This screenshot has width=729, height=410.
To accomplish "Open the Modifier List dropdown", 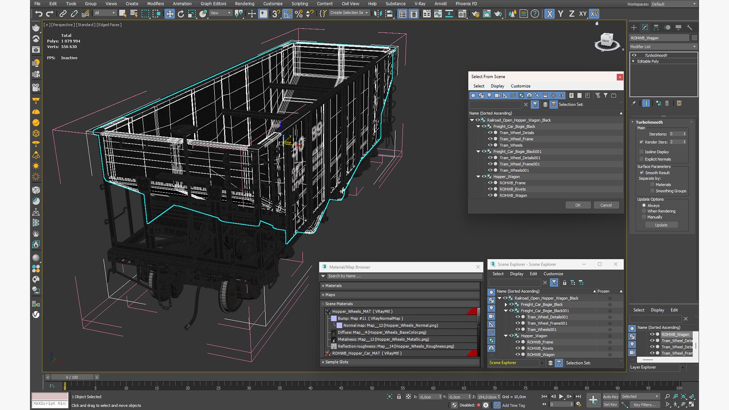I will tap(663, 47).
